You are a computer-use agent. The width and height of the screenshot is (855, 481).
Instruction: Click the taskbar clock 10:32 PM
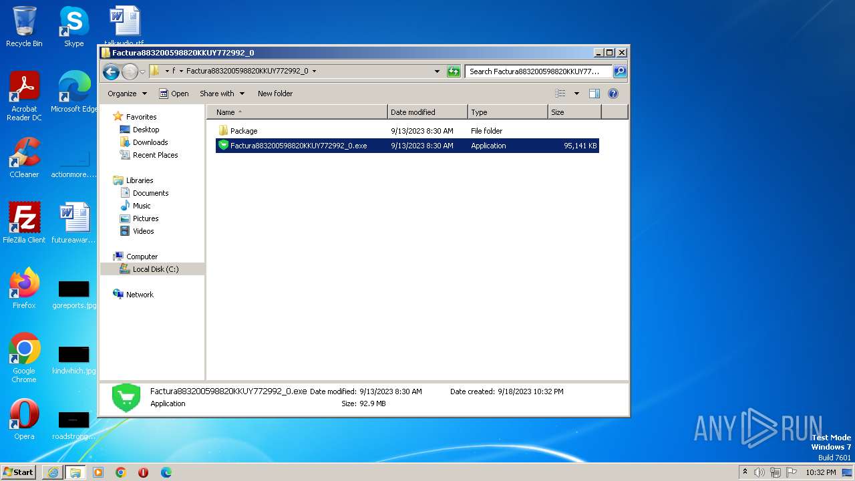coord(820,472)
